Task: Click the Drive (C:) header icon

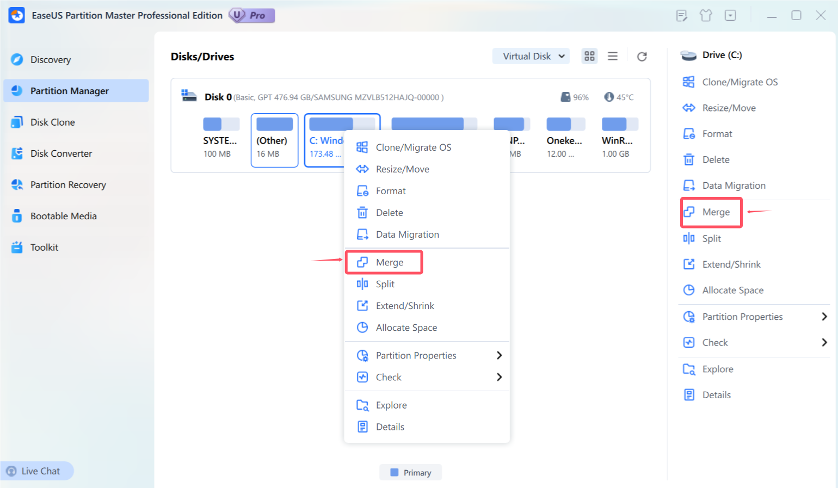Action: (x=688, y=55)
